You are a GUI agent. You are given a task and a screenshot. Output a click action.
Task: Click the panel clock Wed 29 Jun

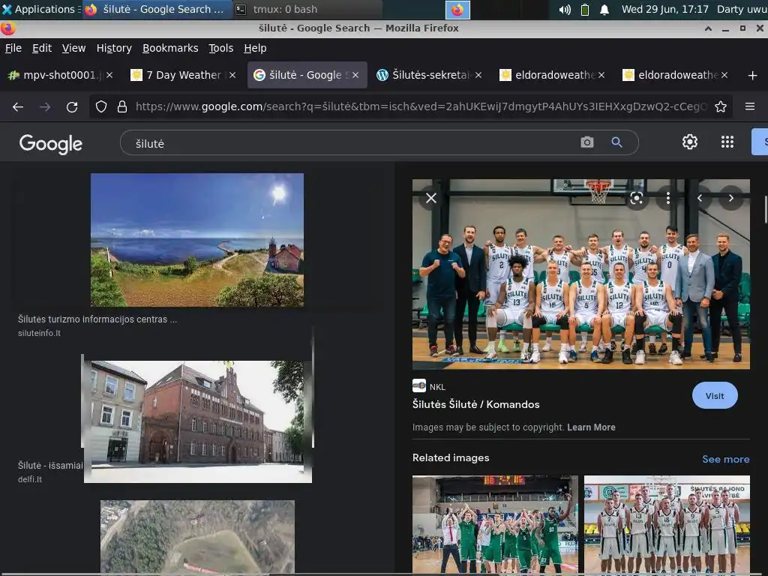click(664, 9)
